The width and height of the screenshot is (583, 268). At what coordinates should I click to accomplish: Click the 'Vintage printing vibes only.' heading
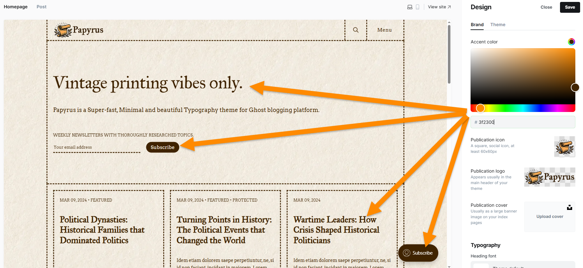tap(148, 83)
